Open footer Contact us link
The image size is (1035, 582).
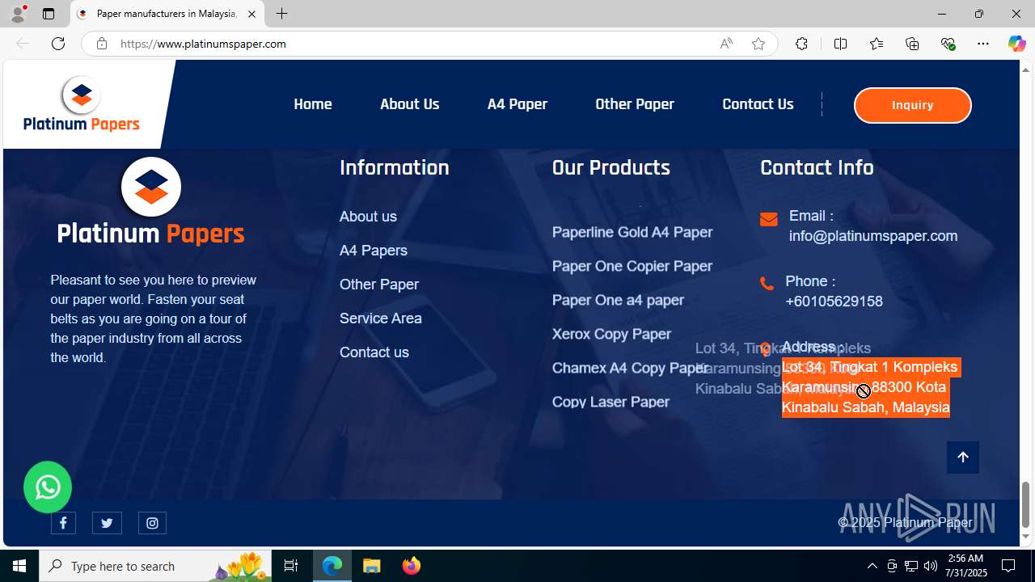click(374, 352)
